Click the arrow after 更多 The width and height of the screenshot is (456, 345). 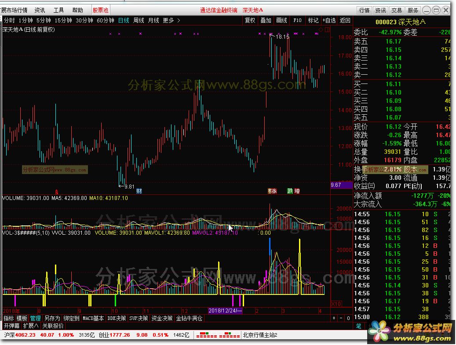(179, 20)
